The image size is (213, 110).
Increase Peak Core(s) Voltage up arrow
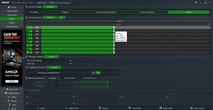(x=70, y=60)
